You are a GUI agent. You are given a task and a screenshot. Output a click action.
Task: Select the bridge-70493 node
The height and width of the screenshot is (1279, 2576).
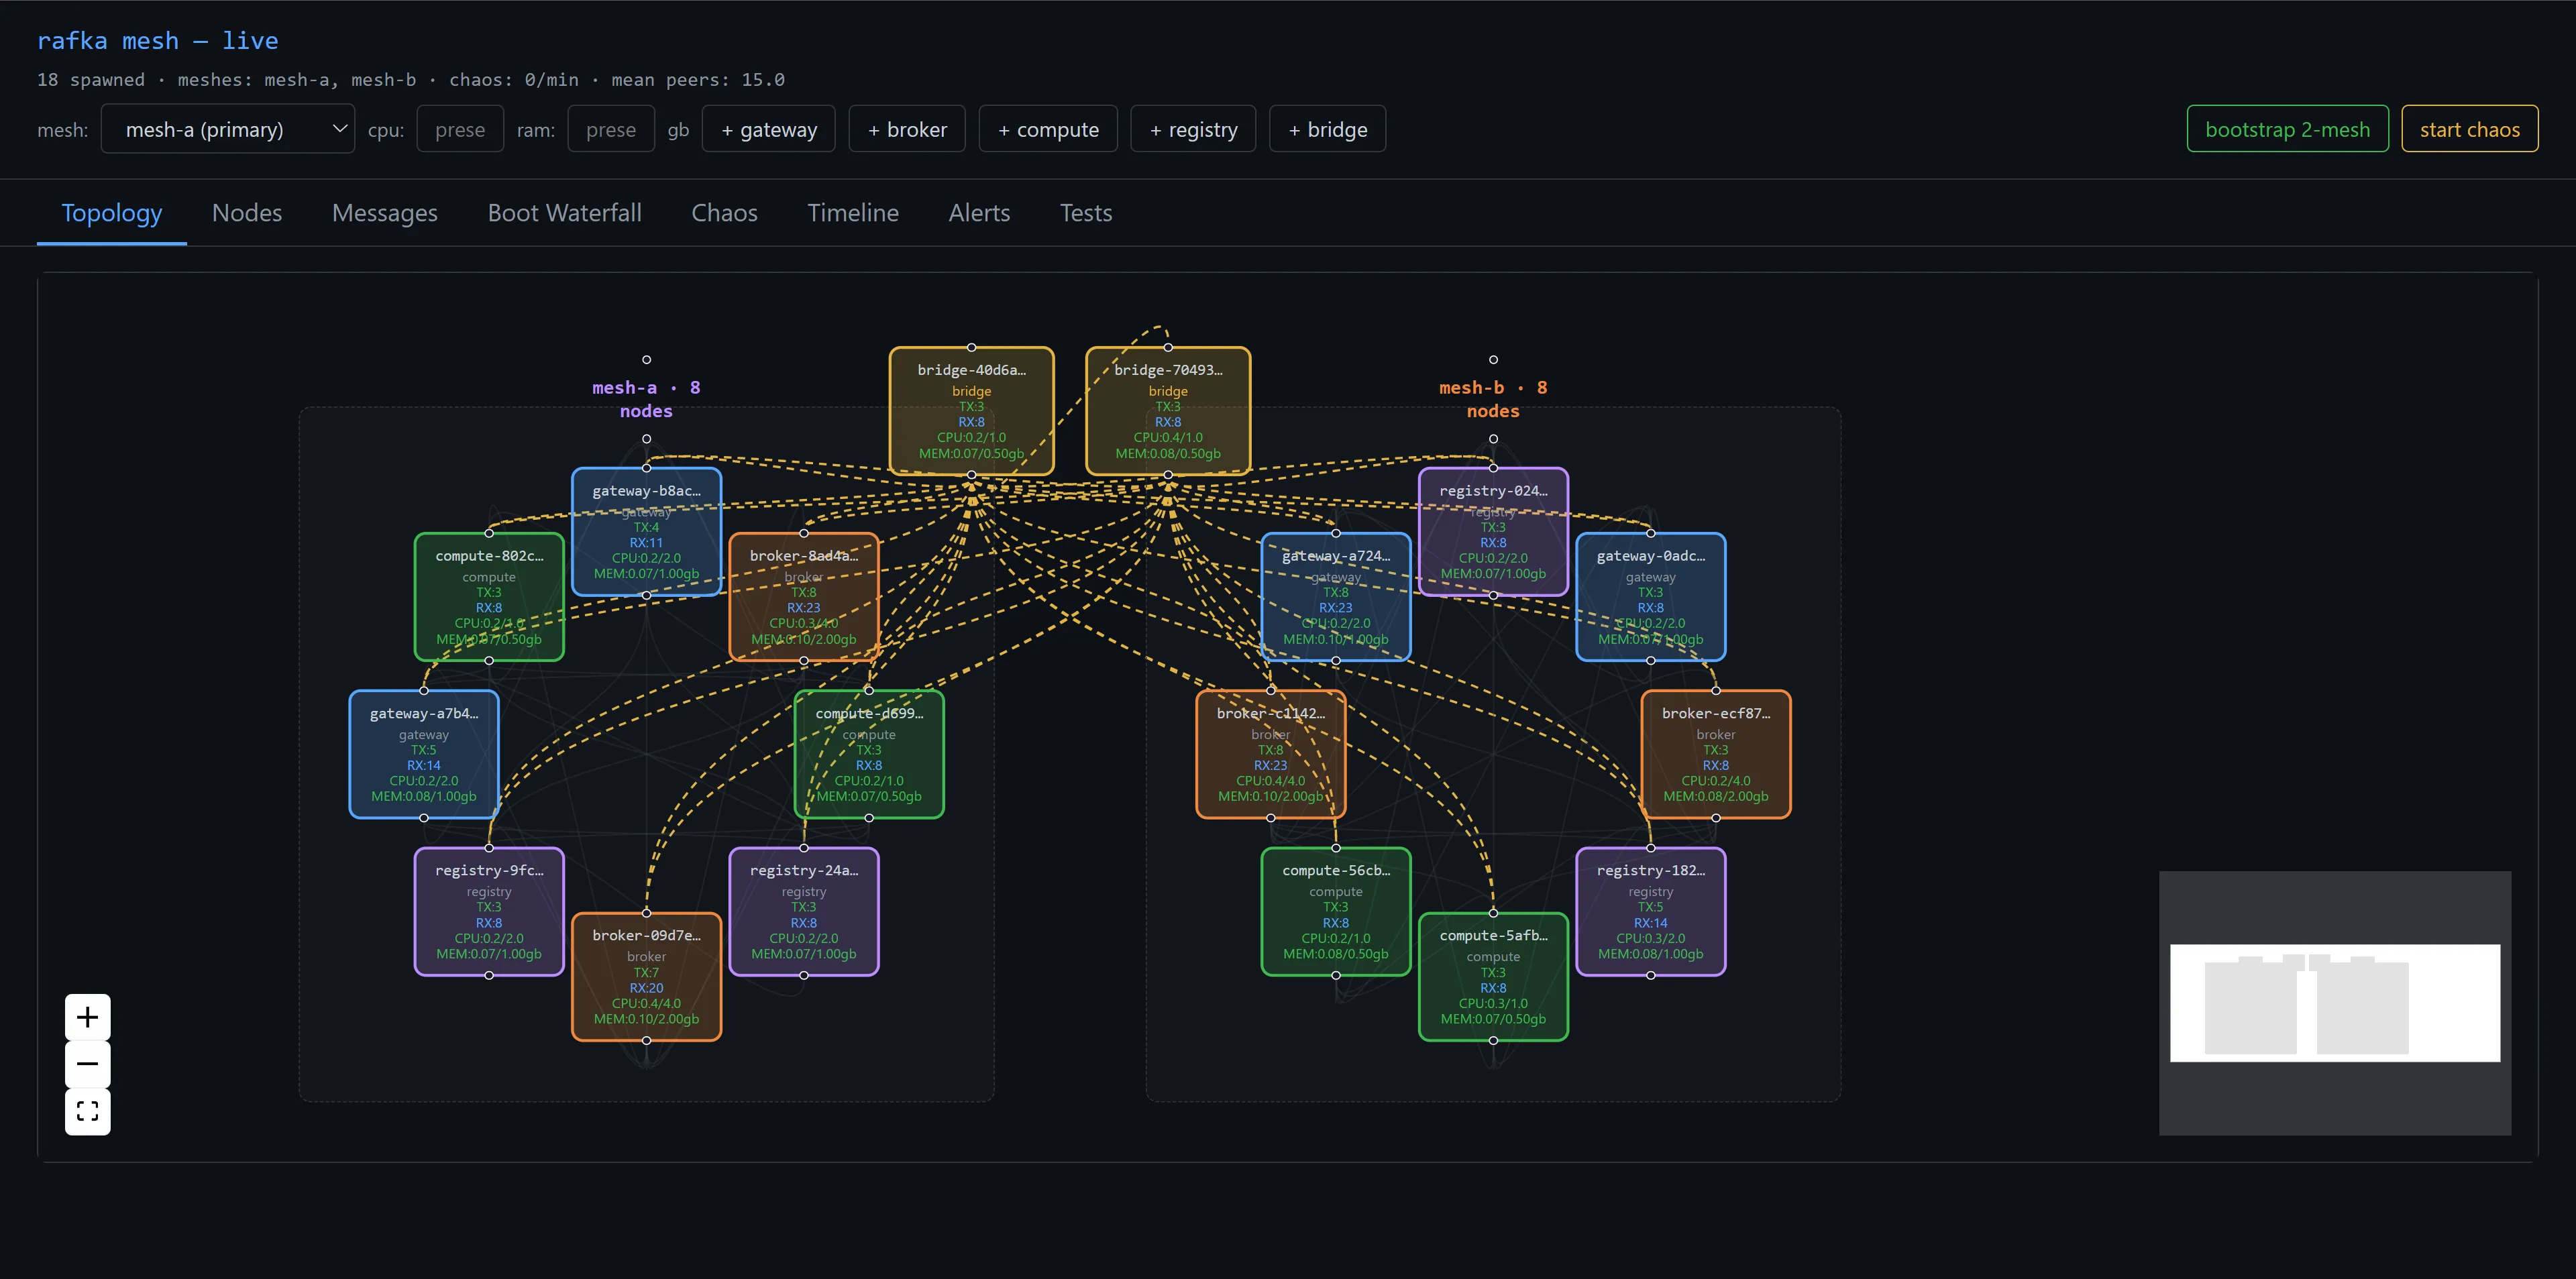click(x=1168, y=411)
